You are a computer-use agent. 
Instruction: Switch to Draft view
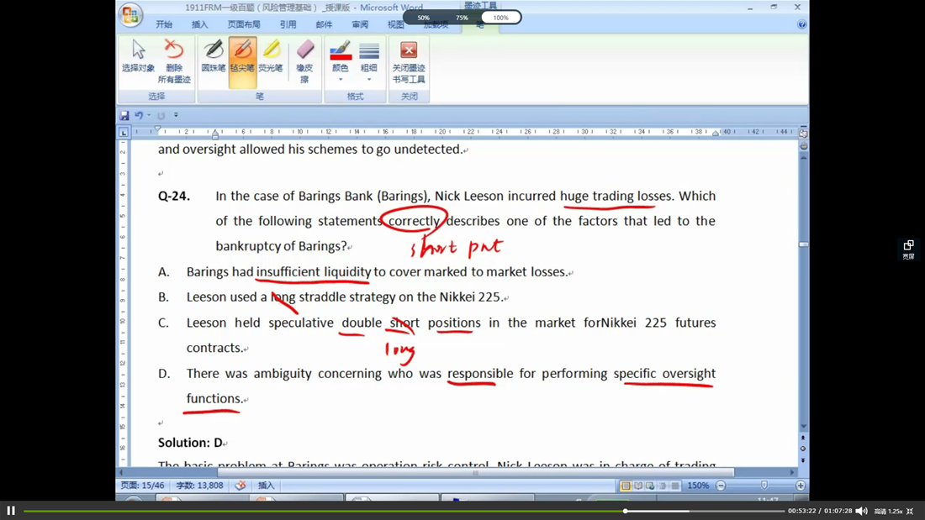(x=675, y=486)
